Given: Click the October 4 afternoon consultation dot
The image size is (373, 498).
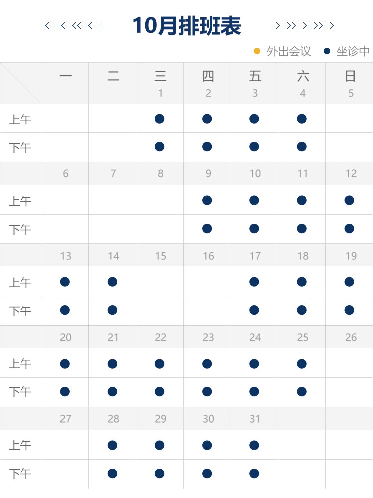Looking at the screenshot, I should pyautogui.click(x=302, y=146).
